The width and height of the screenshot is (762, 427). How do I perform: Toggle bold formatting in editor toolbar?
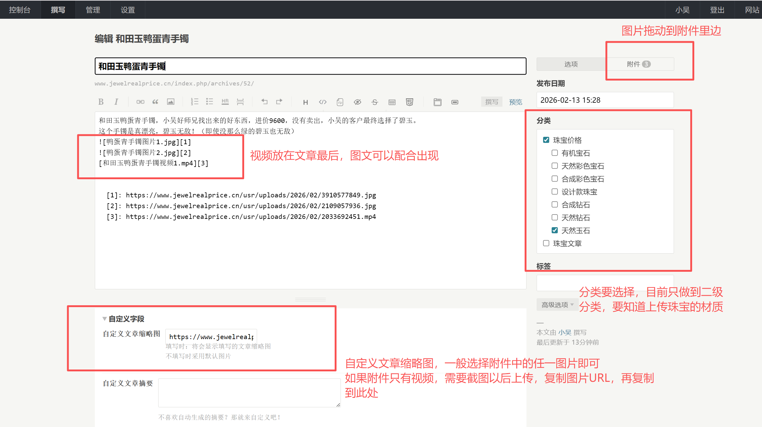point(101,102)
